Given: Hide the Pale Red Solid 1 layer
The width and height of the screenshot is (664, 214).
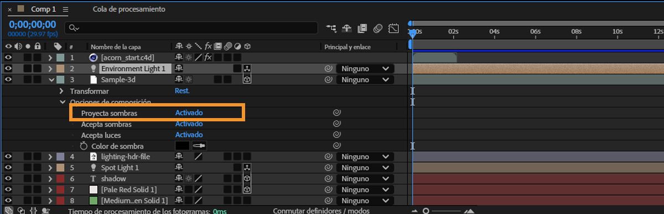Looking at the screenshot, I should pos(8,190).
